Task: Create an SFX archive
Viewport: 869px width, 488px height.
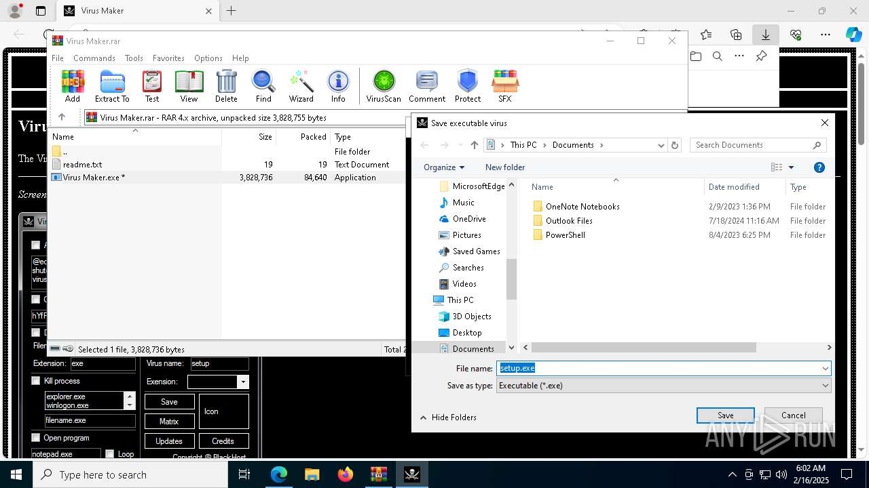Action: (x=505, y=86)
